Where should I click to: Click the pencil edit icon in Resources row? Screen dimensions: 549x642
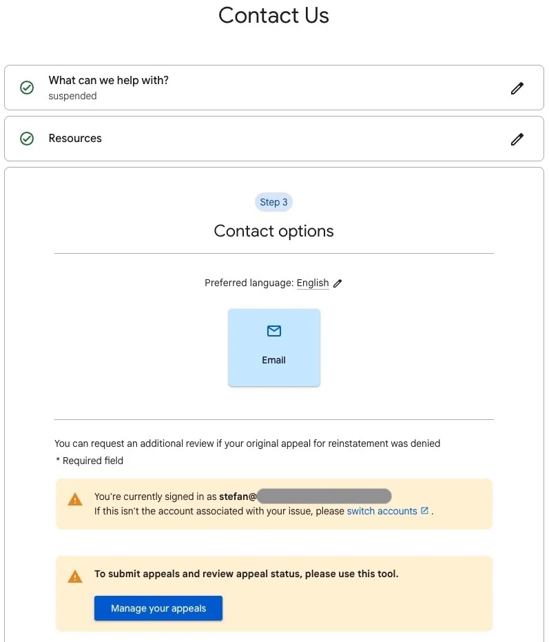click(x=517, y=139)
